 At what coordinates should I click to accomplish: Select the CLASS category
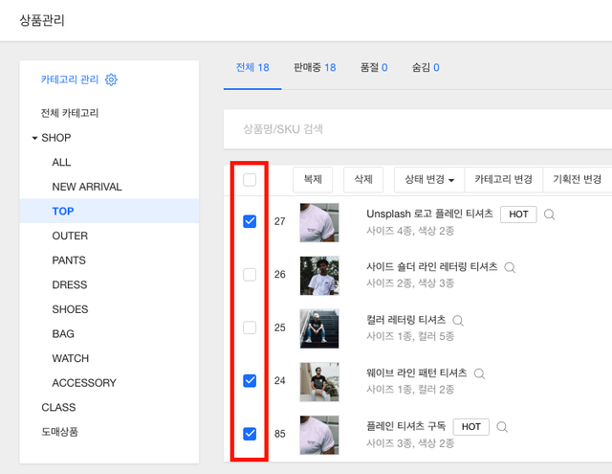pos(58,408)
